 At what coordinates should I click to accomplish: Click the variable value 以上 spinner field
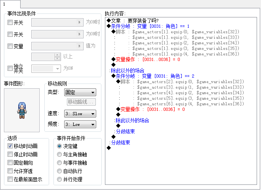(x=46, y=57)
